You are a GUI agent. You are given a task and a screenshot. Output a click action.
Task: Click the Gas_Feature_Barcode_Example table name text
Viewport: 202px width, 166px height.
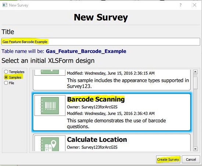pos(86,51)
